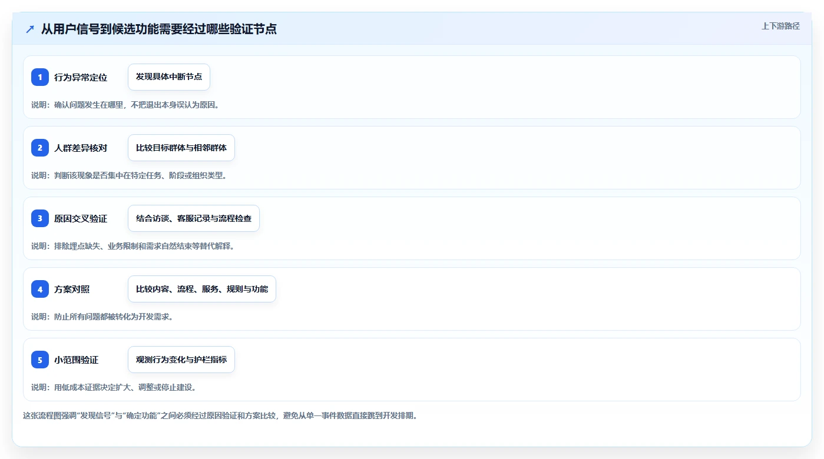Click the number 3 step badge
This screenshot has height=459, width=824.
[40, 218]
